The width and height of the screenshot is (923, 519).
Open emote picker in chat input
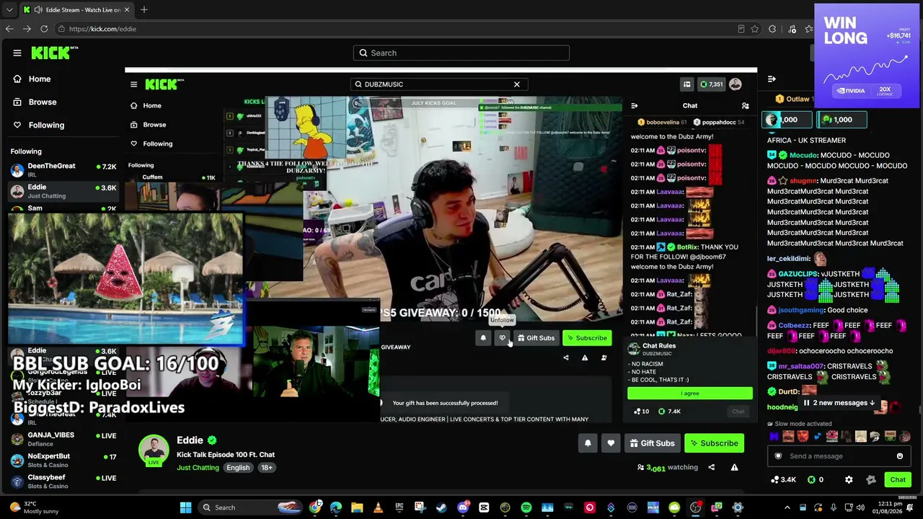[900, 456]
